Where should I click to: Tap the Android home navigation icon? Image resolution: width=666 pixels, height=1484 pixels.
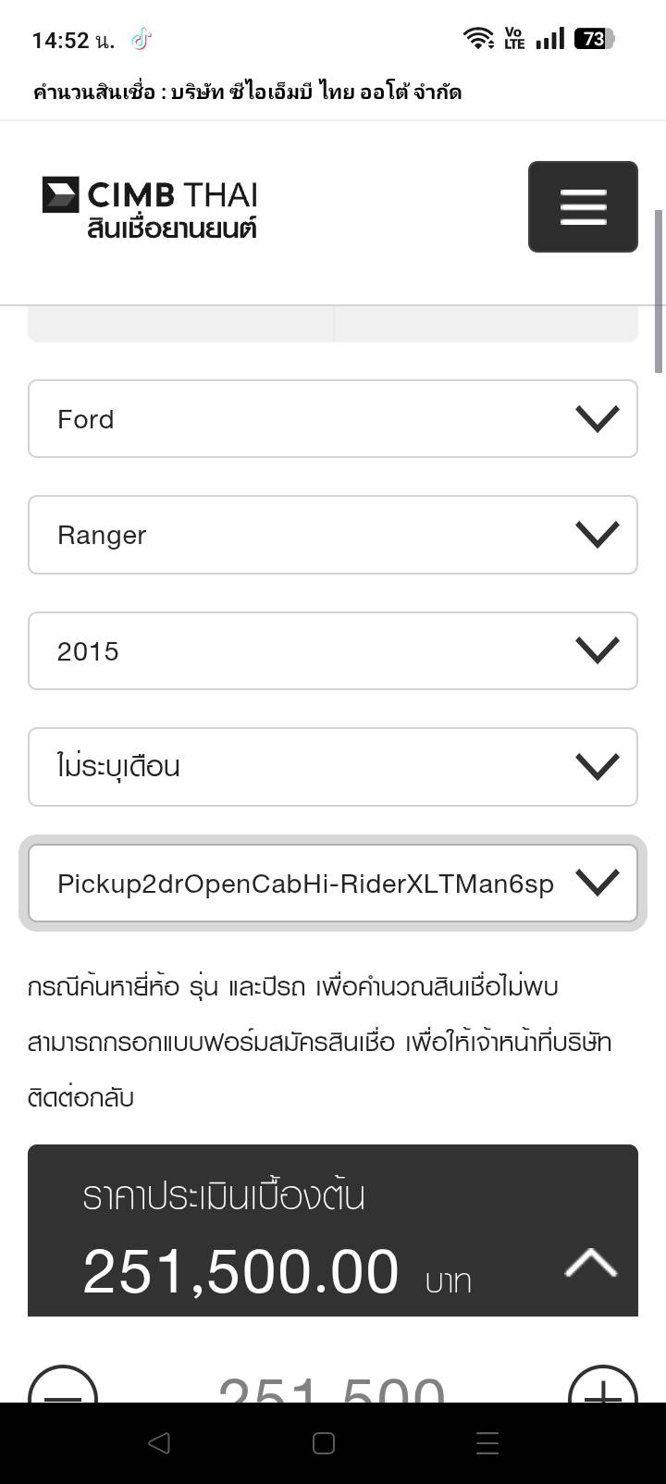[x=324, y=1443]
